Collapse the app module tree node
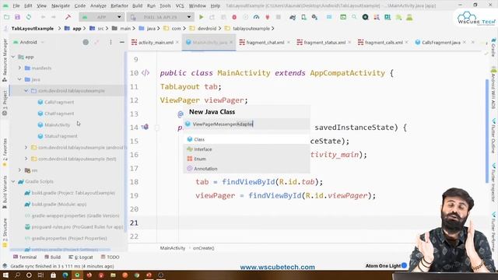Image resolution: width=498 pixels, height=280 pixels. tap(13, 57)
